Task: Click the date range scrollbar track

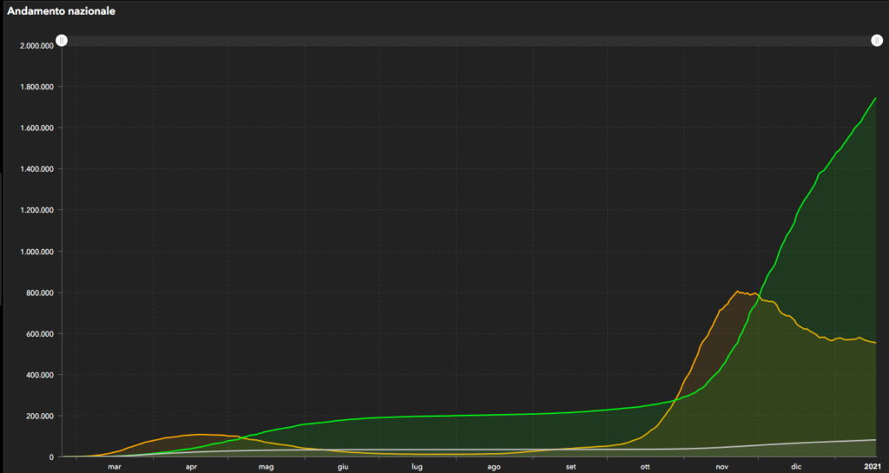Action: click(x=469, y=41)
